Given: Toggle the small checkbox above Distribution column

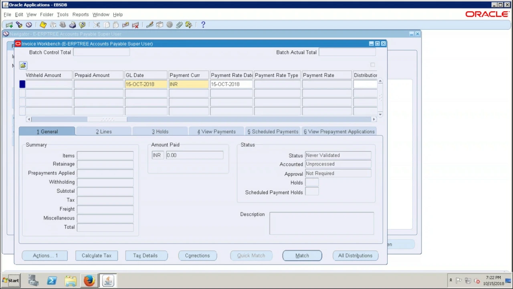Looking at the screenshot, I should click(373, 65).
